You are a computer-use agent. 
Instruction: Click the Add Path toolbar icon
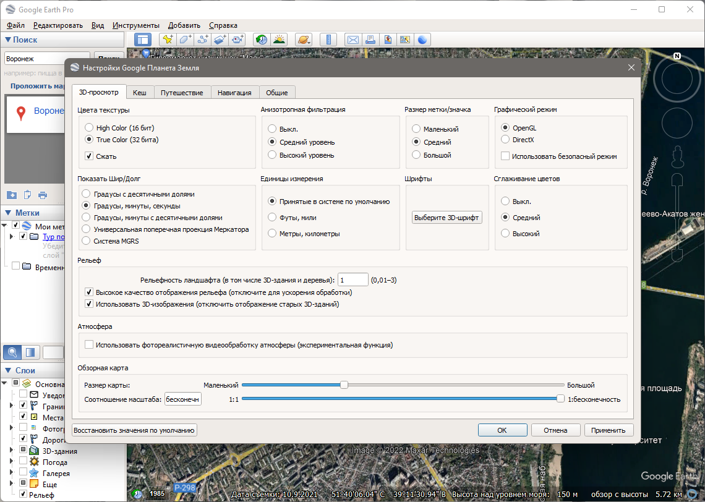(203, 40)
